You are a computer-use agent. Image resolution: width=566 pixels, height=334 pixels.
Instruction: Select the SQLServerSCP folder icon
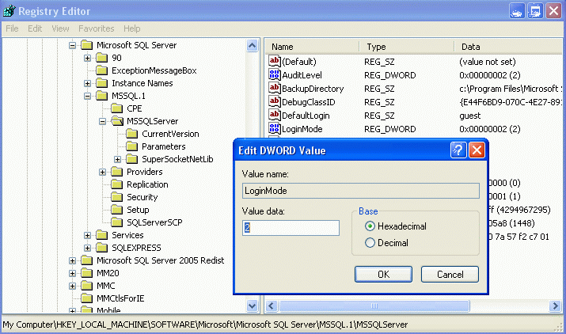116,222
